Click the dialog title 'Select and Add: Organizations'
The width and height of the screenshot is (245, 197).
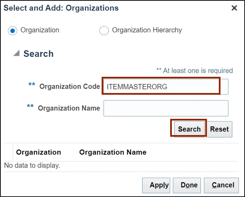[61, 8]
